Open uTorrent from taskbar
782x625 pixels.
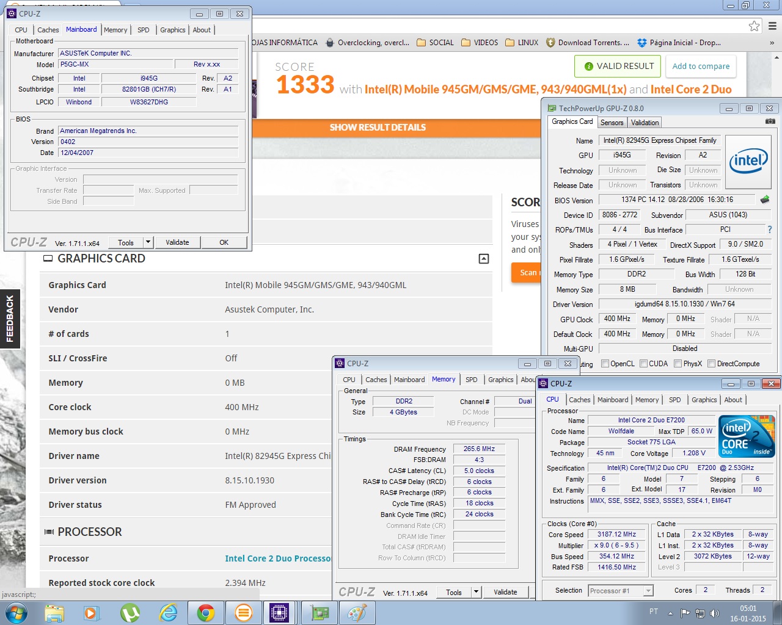coord(130,613)
